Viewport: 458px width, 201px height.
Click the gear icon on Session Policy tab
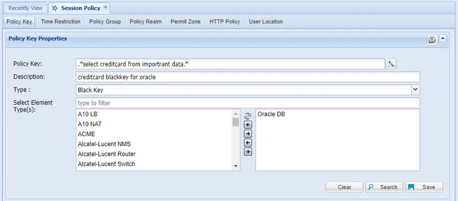[x=55, y=8]
